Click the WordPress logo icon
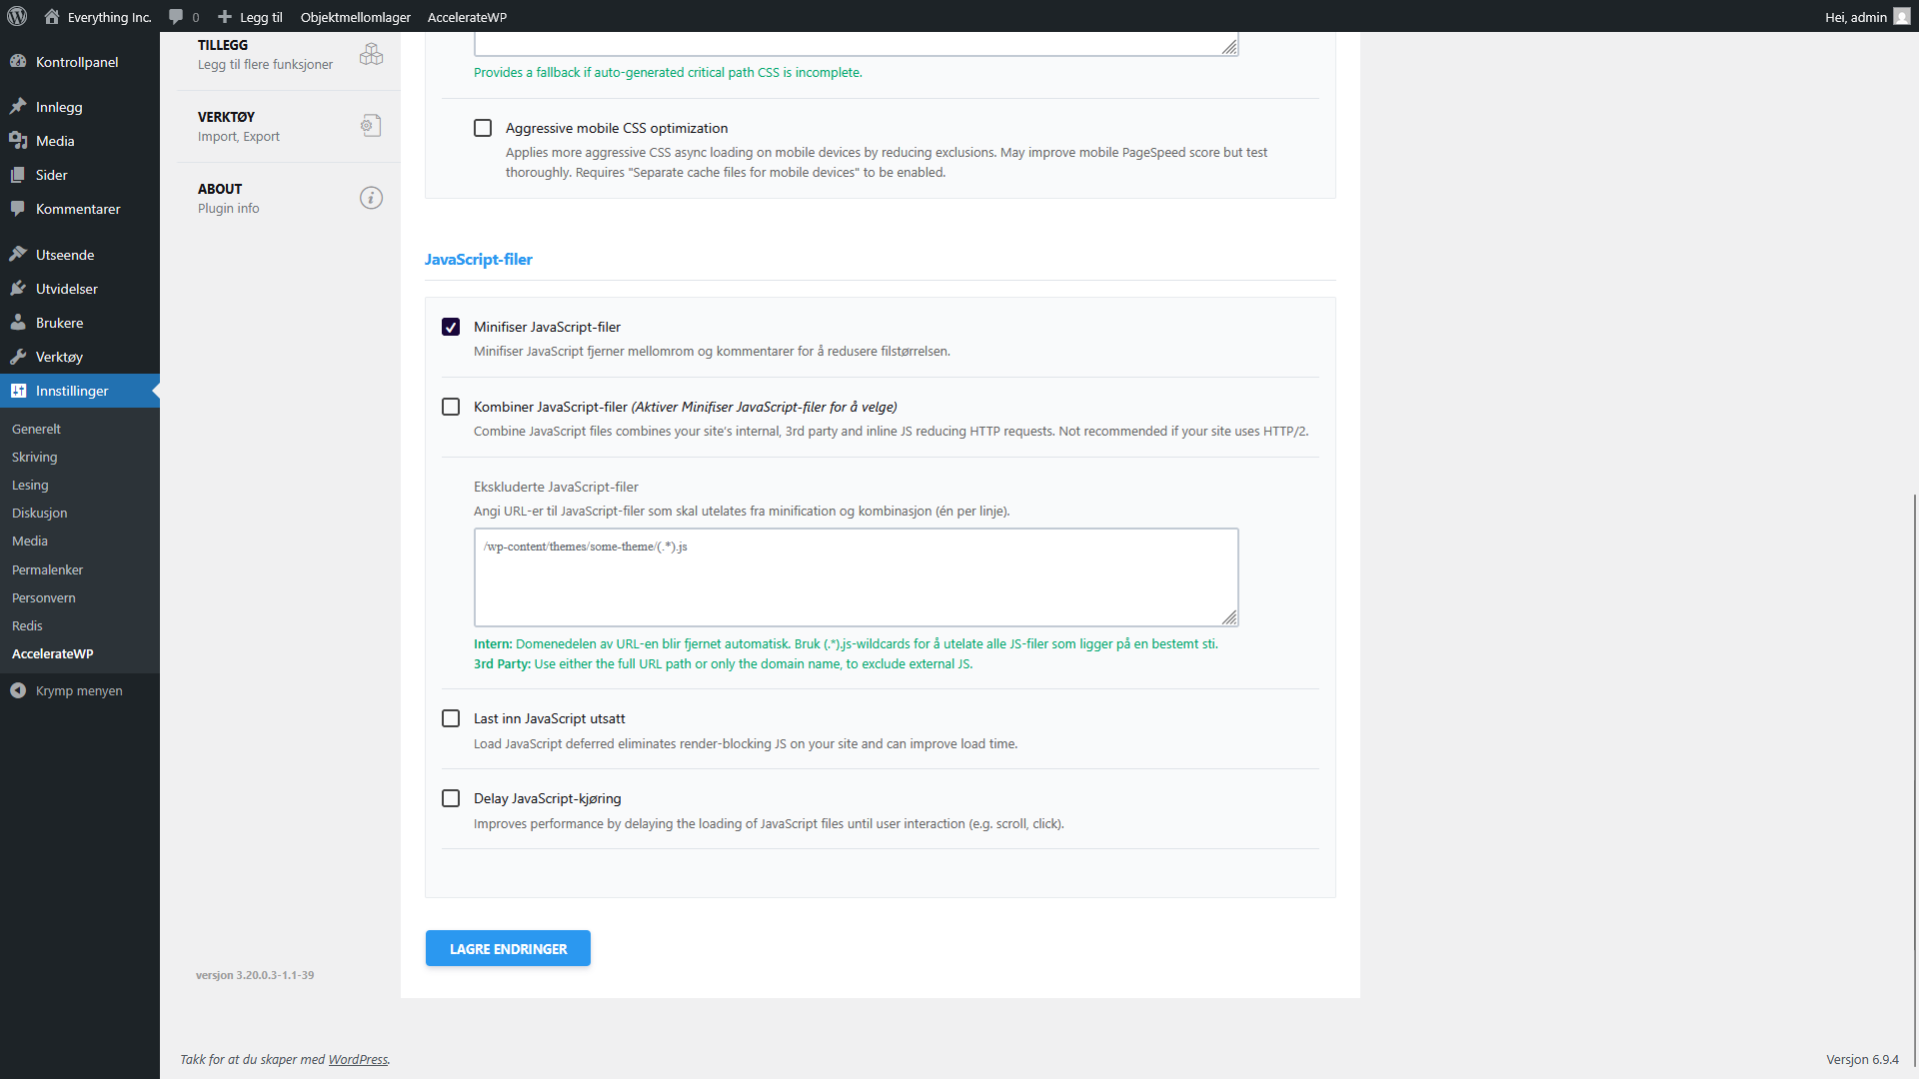The height and width of the screenshot is (1079, 1919). [17, 16]
